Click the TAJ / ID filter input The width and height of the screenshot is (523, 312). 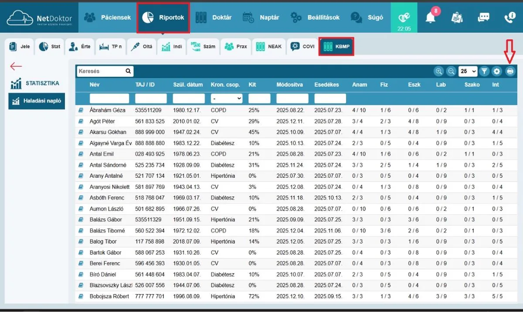tap(151, 98)
